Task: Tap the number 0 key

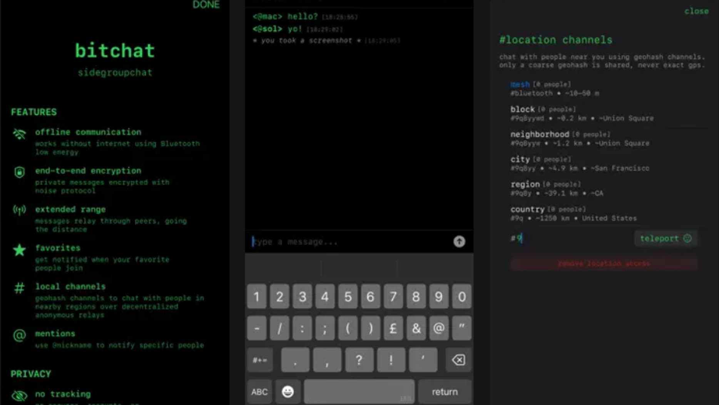Action: 461,297
